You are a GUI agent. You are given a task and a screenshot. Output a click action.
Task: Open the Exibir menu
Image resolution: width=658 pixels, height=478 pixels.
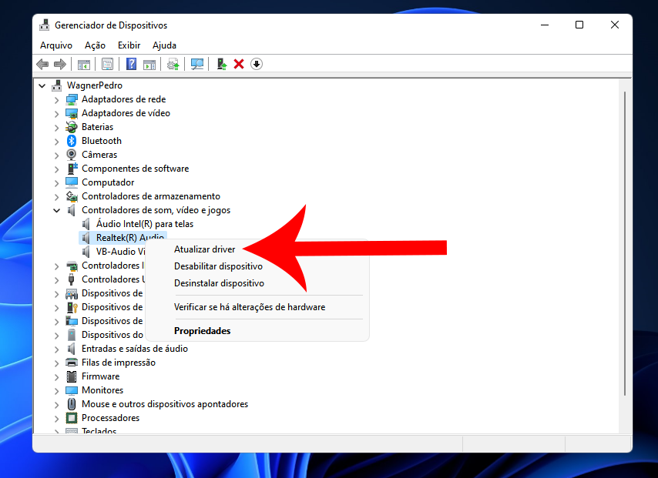tap(129, 45)
